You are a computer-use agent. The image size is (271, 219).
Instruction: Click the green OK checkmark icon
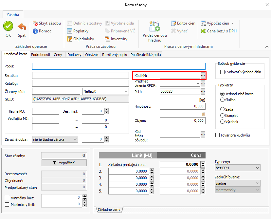point(8,26)
